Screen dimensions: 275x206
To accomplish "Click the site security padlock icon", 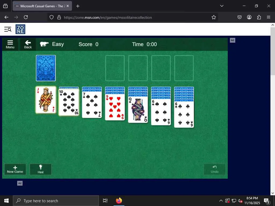I will coord(59,17).
